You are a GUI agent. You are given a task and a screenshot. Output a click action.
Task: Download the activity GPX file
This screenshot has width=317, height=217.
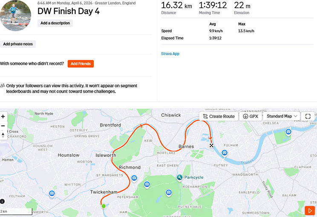point(250,116)
